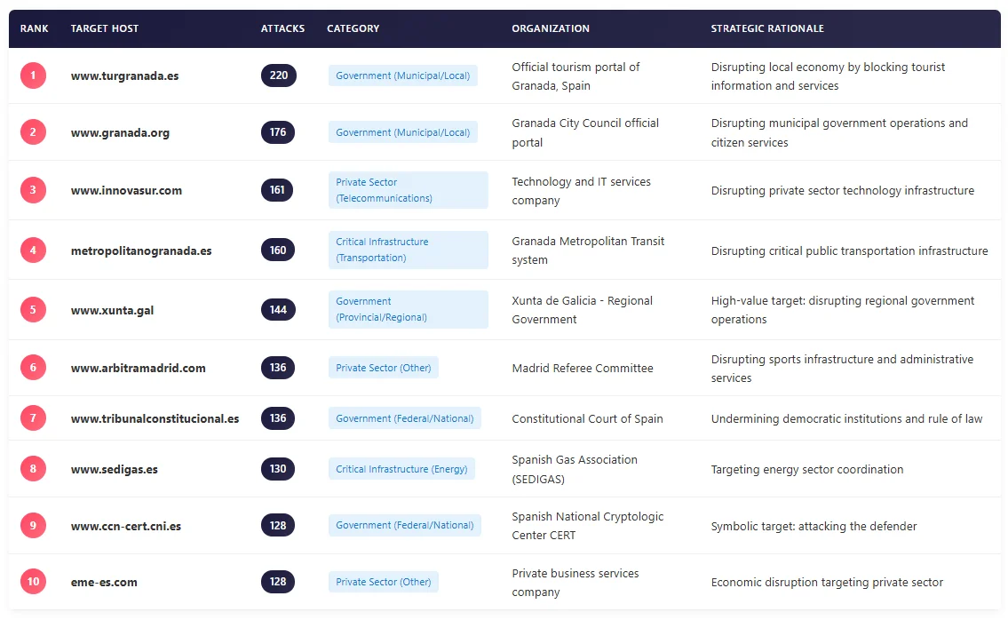
Task: Select host eme-es.com
Action: pos(104,582)
